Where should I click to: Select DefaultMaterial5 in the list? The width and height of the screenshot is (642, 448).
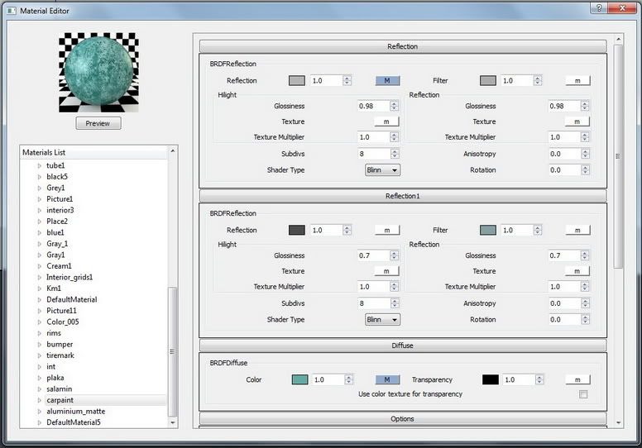pyautogui.click(x=74, y=422)
